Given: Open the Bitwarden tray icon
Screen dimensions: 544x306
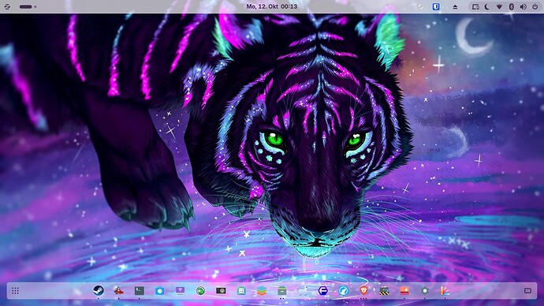Looking at the screenshot, I should pos(436,6).
